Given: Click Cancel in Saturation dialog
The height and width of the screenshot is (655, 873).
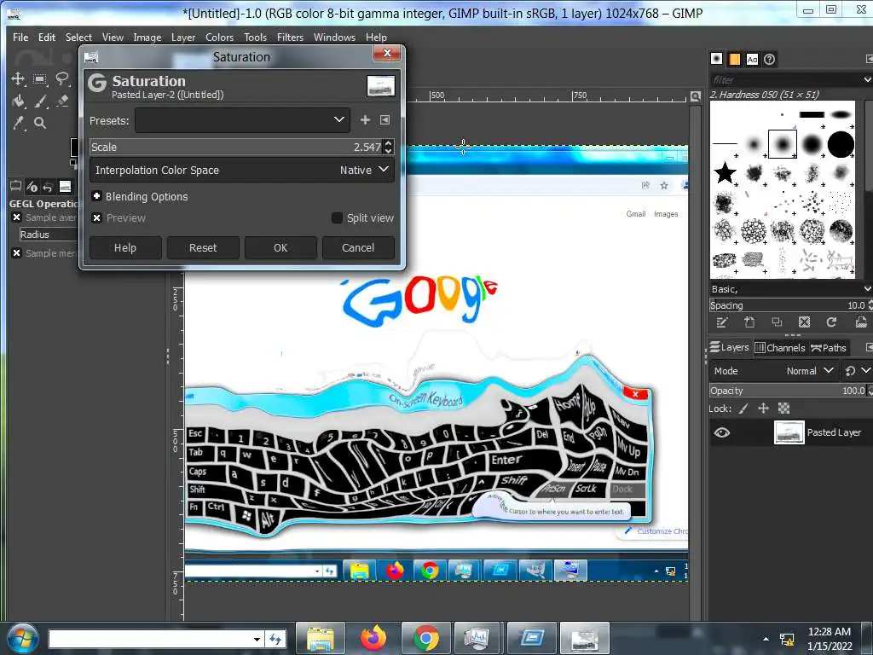Looking at the screenshot, I should pos(358,248).
